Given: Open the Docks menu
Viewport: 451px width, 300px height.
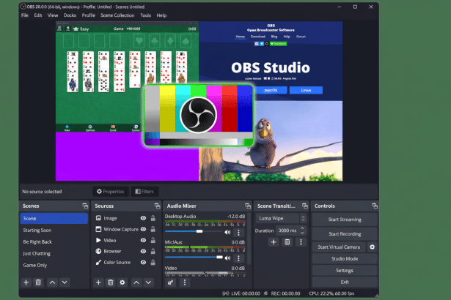Looking at the screenshot, I should pos(70,15).
